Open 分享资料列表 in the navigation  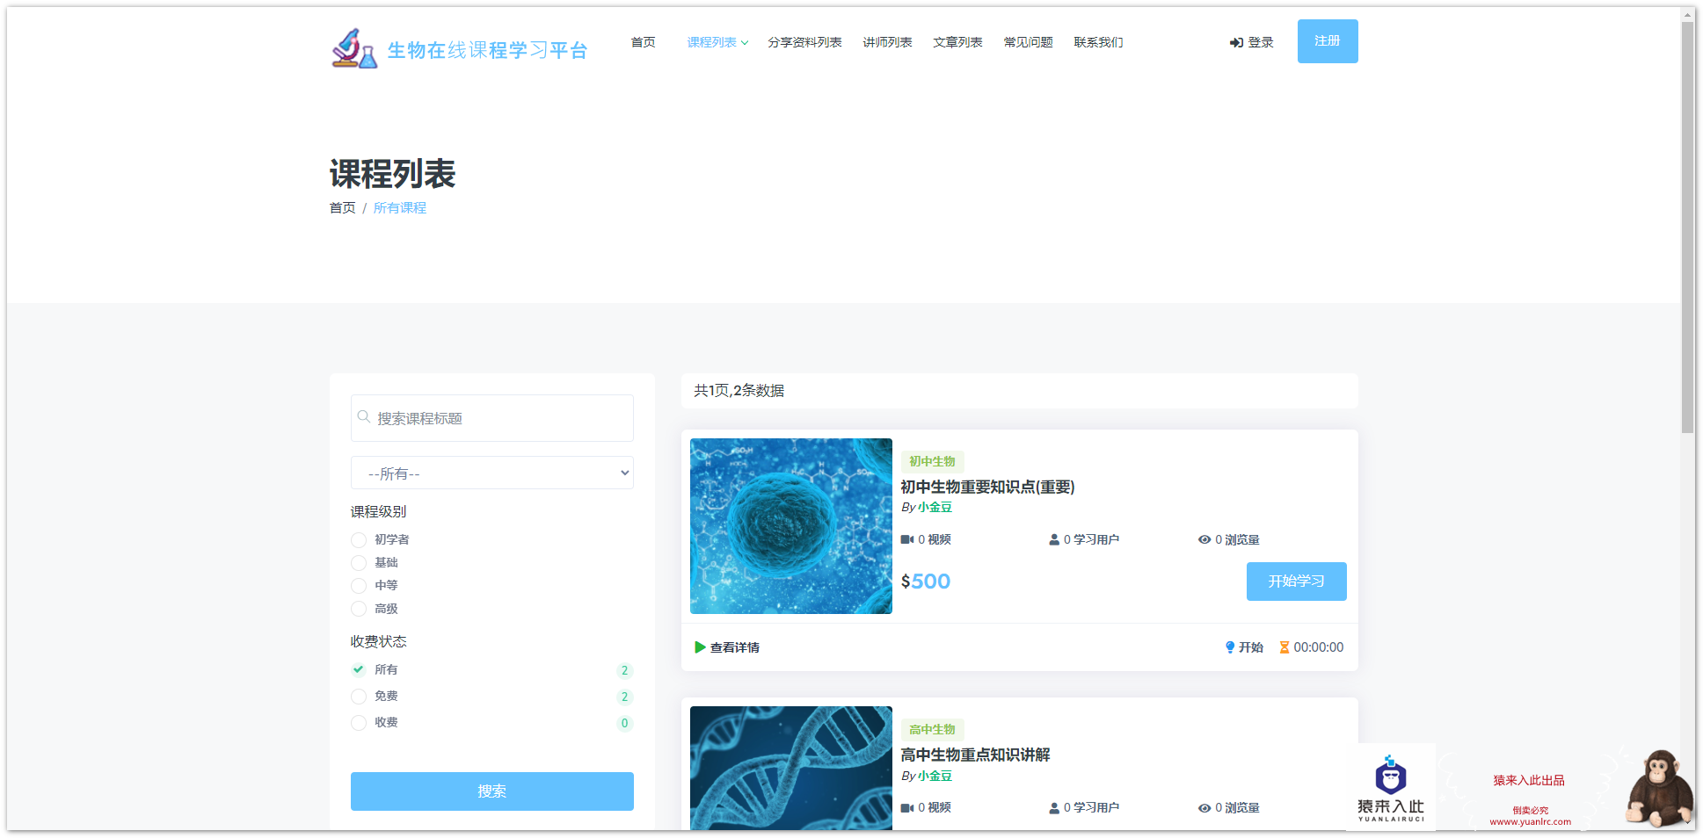(x=804, y=42)
